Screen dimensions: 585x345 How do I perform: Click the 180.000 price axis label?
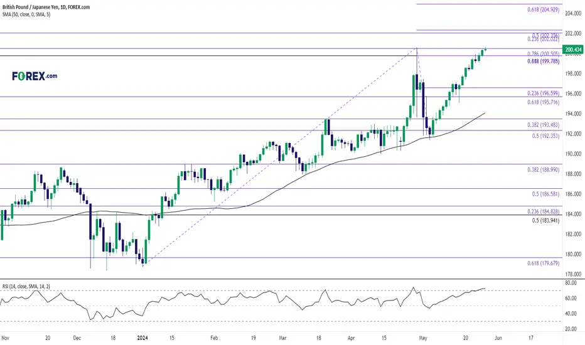click(x=573, y=255)
